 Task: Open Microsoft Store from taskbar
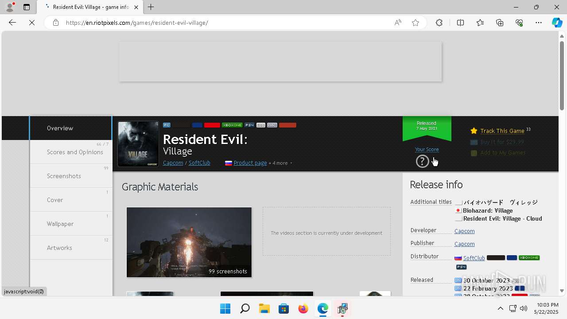(x=284, y=308)
